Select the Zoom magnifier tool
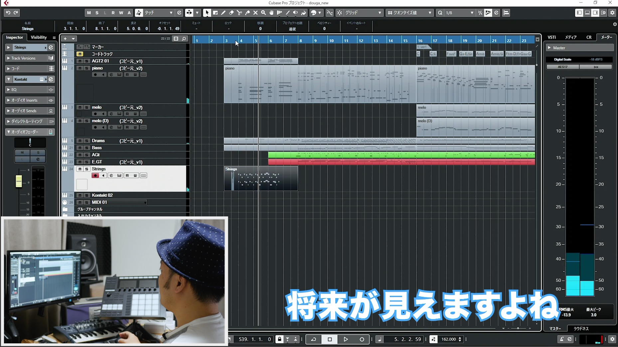 click(x=263, y=13)
